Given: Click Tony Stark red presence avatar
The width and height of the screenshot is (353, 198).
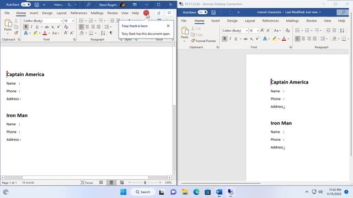Looking at the screenshot, I should pyautogui.click(x=146, y=13).
